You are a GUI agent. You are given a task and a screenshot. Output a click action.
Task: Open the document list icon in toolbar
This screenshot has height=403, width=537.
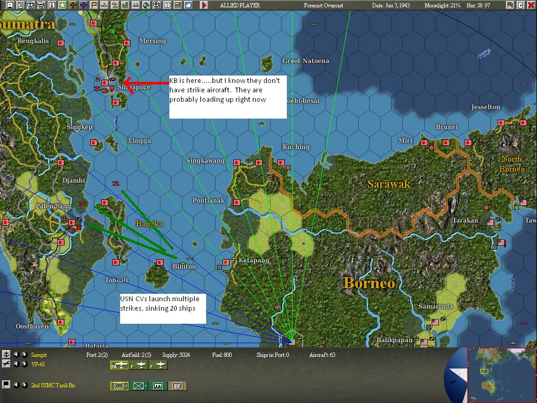click(20, 5)
